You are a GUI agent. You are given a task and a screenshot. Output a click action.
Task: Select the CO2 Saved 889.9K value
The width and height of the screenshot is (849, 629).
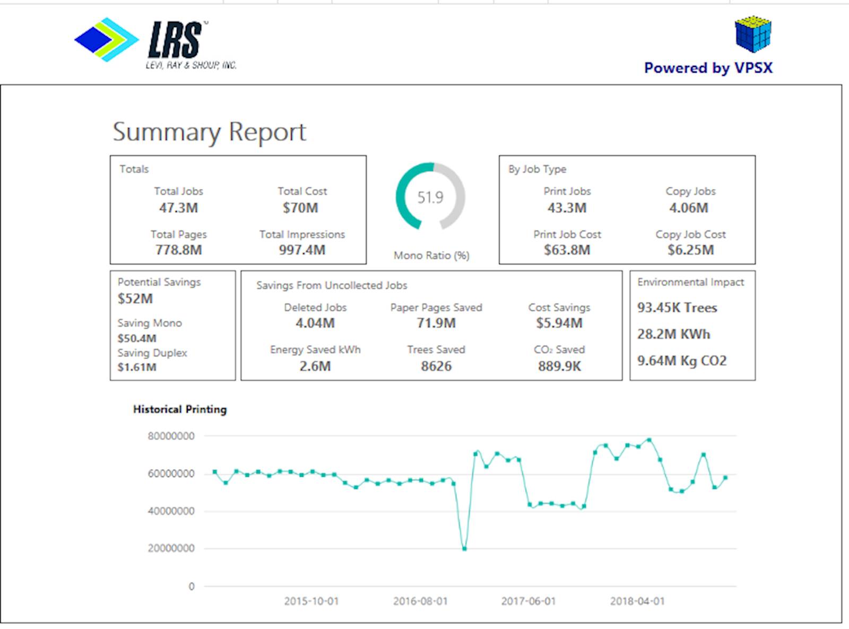click(x=559, y=365)
